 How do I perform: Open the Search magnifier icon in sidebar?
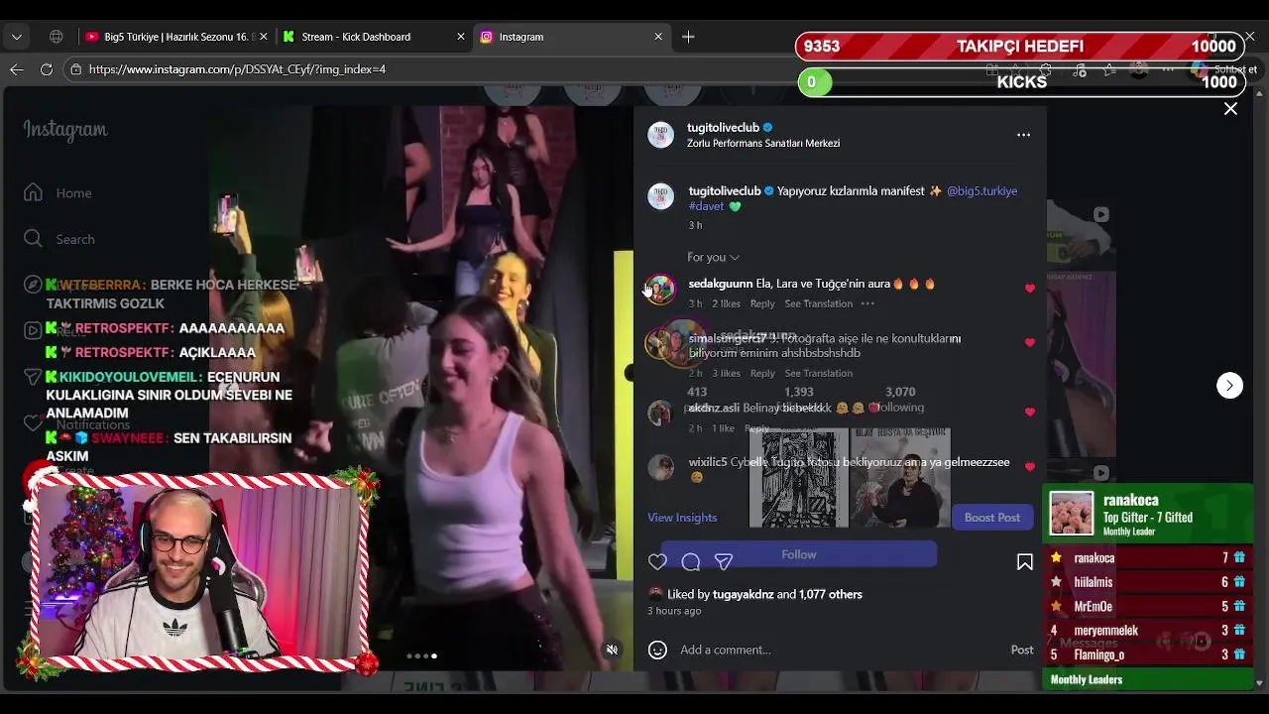pyautogui.click(x=33, y=239)
